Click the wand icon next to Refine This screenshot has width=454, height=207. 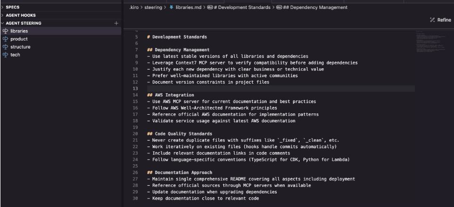pos(432,20)
